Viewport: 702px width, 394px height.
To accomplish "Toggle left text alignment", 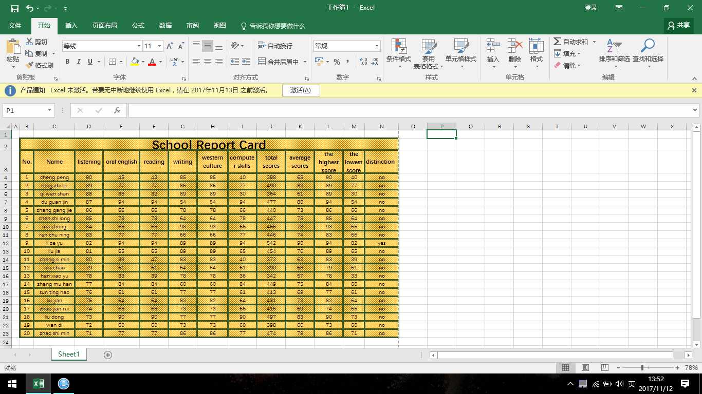I will 196,62.
